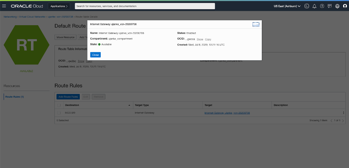Click the green Available state indicator
Image resolution: width=349 pixels, height=168 pixels.
99,44
